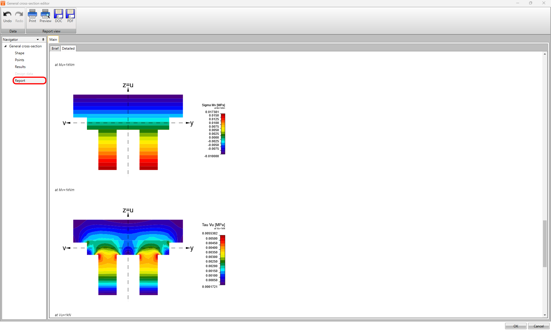Click the Sigma Mv color legend bar
Screen dimensions: 551x330
click(x=223, y=134)
